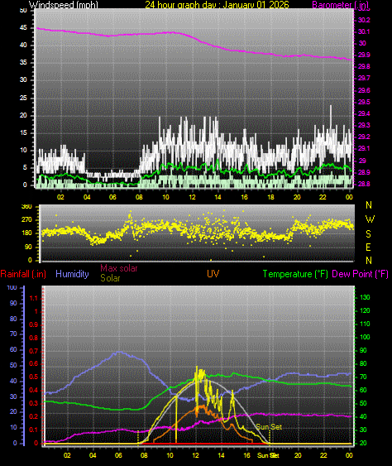This screenshot has width=392, height=466.
Task: Click the '29.1' barometer axis value
Action: [x=364, y=148]
